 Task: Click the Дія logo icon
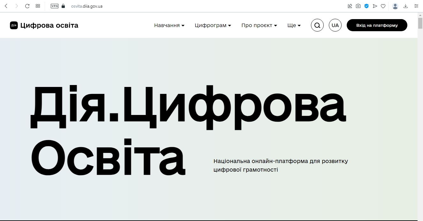click(14, 25)
